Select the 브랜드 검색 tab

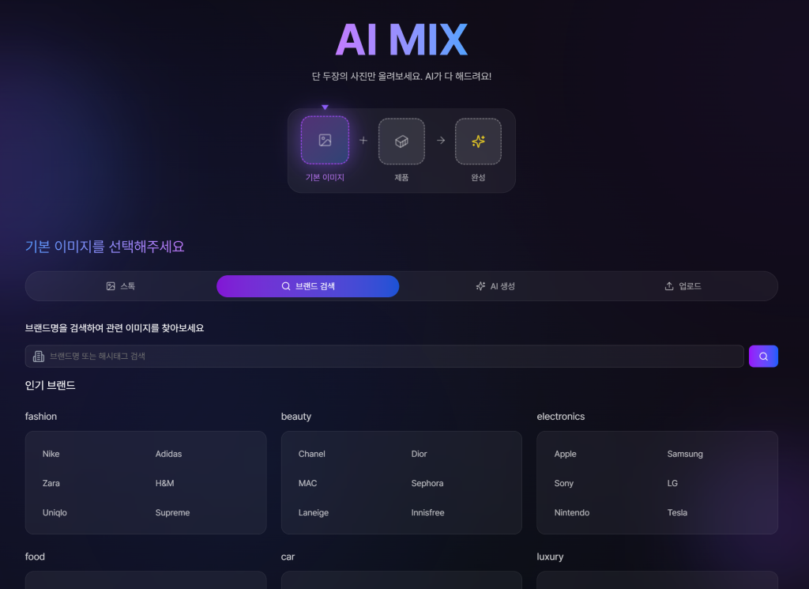[x=307, y=286]
